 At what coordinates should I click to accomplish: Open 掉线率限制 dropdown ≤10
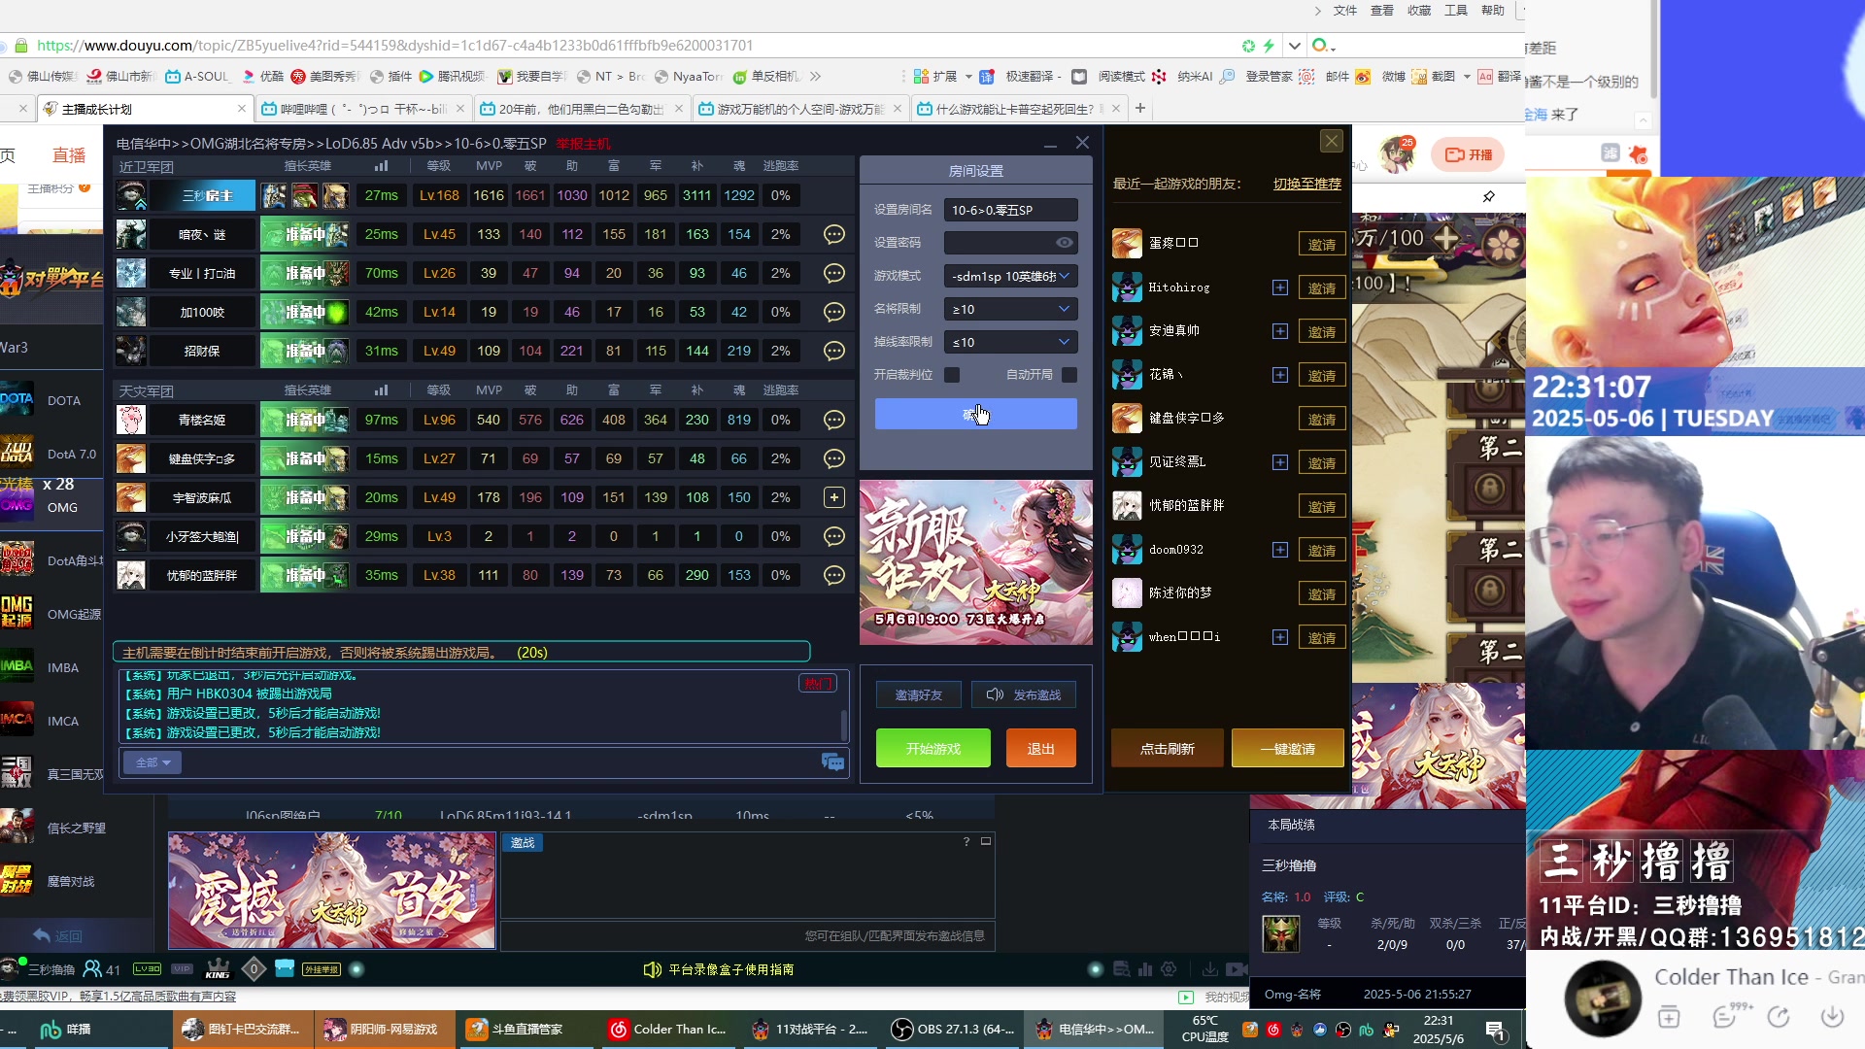point(1010,342)
